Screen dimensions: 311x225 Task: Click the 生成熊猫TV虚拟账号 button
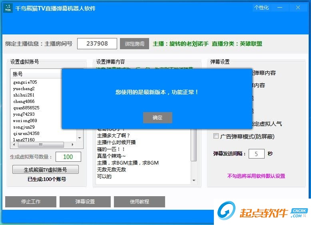(46, 170)
